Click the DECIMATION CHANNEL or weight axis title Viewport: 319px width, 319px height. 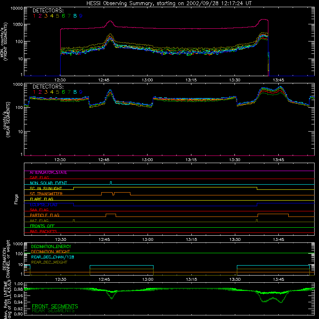(6, 259)
